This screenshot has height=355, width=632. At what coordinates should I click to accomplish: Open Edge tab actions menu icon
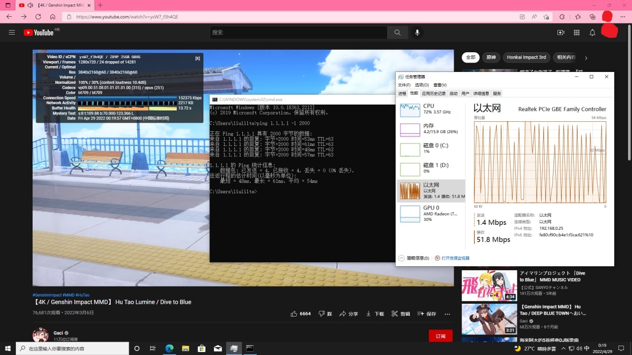8,5
